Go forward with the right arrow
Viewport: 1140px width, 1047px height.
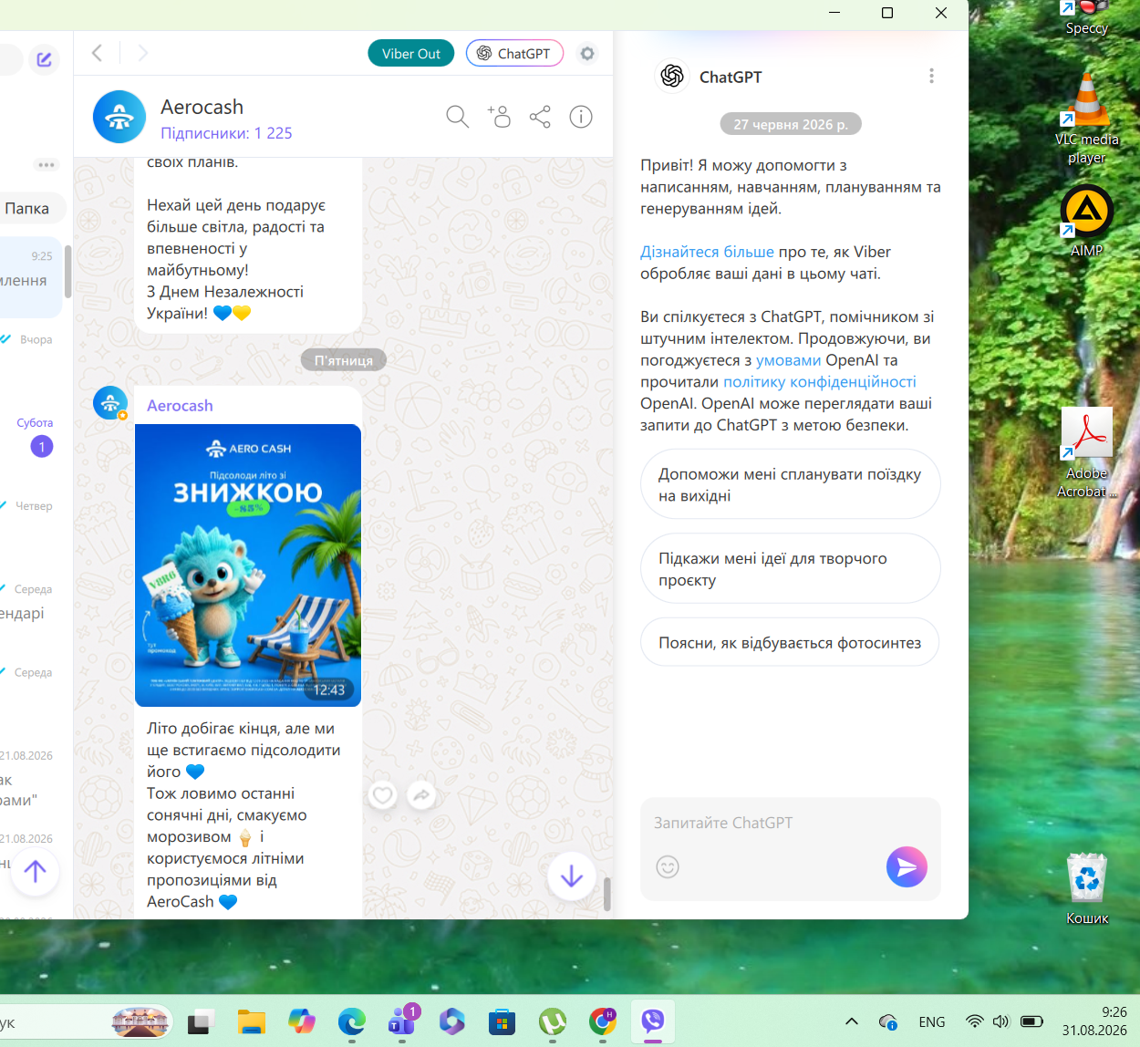(142, 53)
